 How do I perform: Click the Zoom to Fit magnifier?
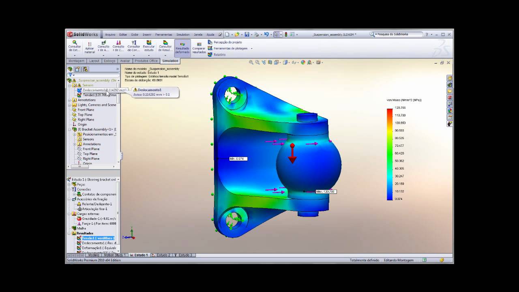click(251, 62)
